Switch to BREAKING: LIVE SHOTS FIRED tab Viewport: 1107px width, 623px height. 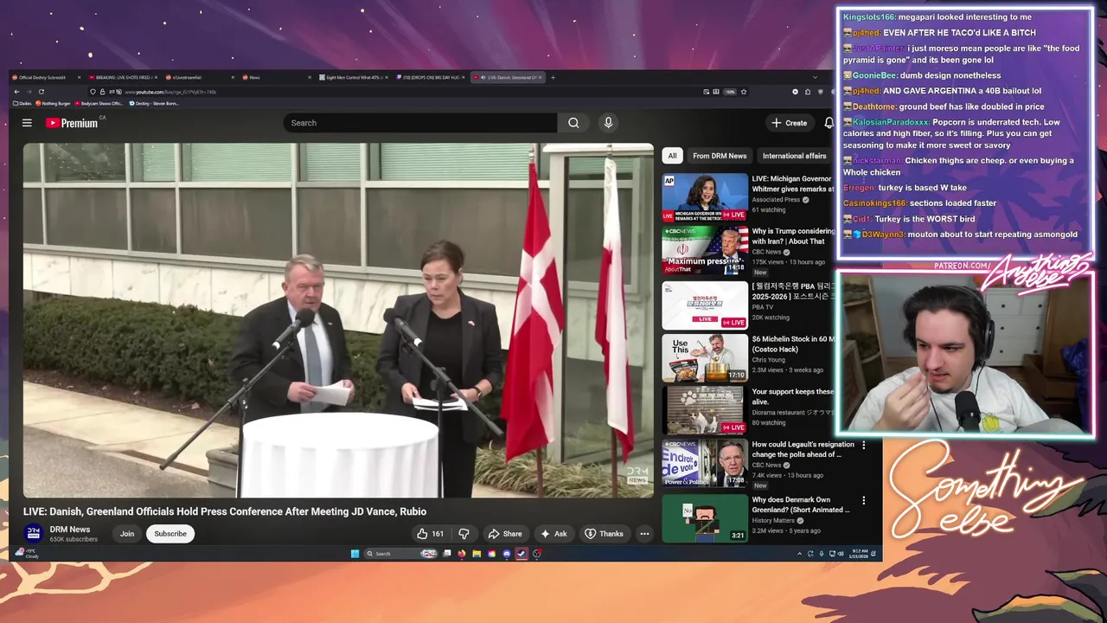click(x=122, y=77)
